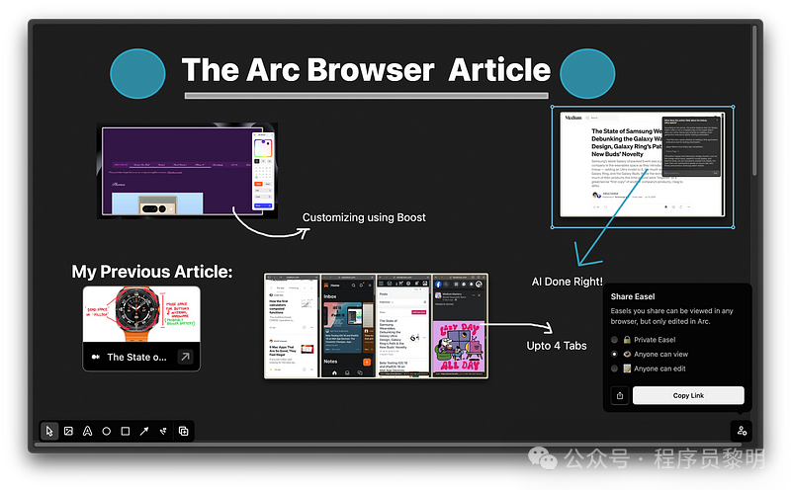This screenshot has width=791, height=490.
Task: Toggle the share easel people icon
Action: click(x=742, y=431)
